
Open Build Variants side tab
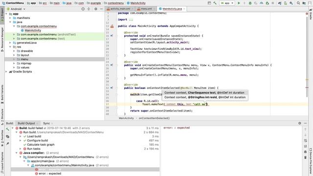tap(2, 94)
